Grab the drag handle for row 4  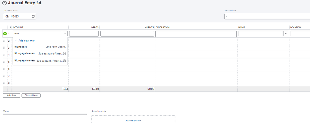[x=4, y=55]
